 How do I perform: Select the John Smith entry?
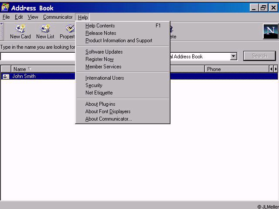tap(139, 77)
